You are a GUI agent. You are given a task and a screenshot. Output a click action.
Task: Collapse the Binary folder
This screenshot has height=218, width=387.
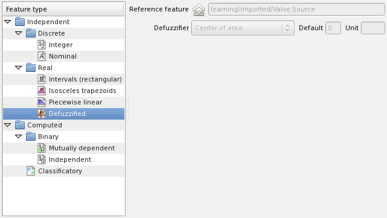pyautogui.click(x=19, y=136)
